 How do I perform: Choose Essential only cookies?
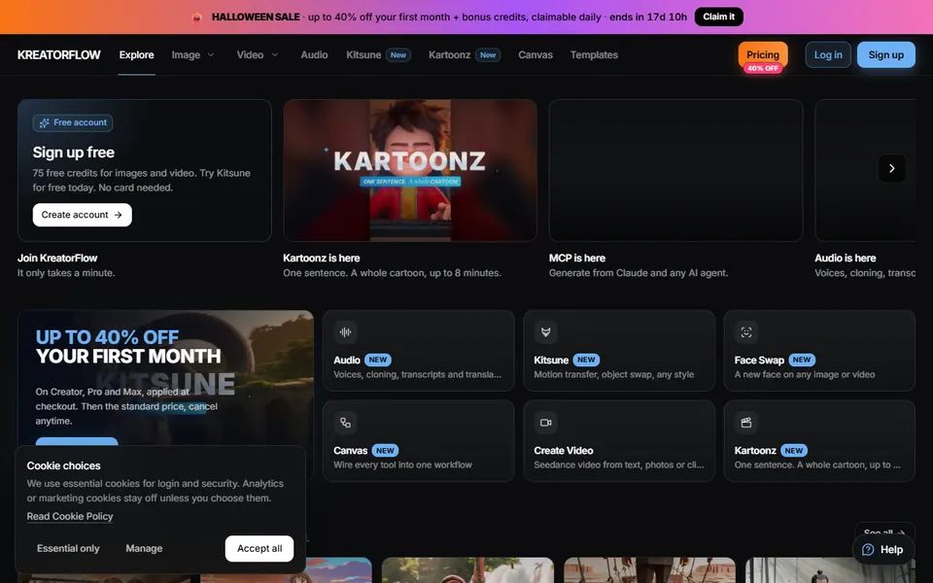pos(68,548)
